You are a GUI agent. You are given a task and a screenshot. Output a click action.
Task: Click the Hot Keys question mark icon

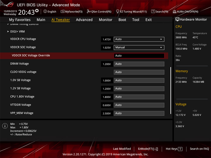[180, 149]
